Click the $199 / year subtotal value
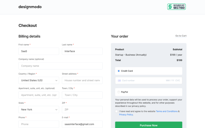205x128 pixels. 176,55
